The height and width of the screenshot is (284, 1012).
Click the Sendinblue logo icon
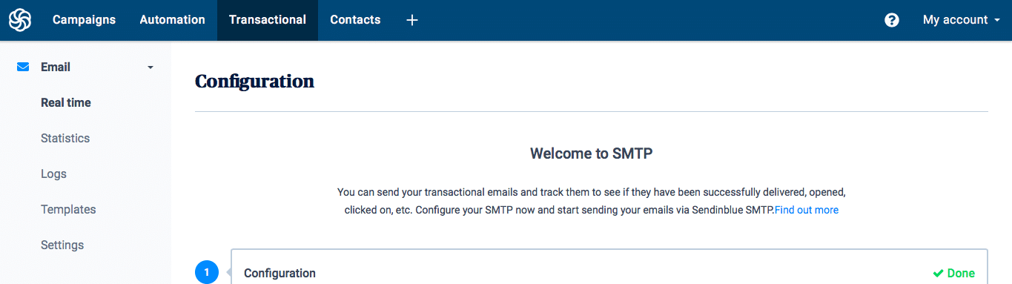tap(20, 20)
